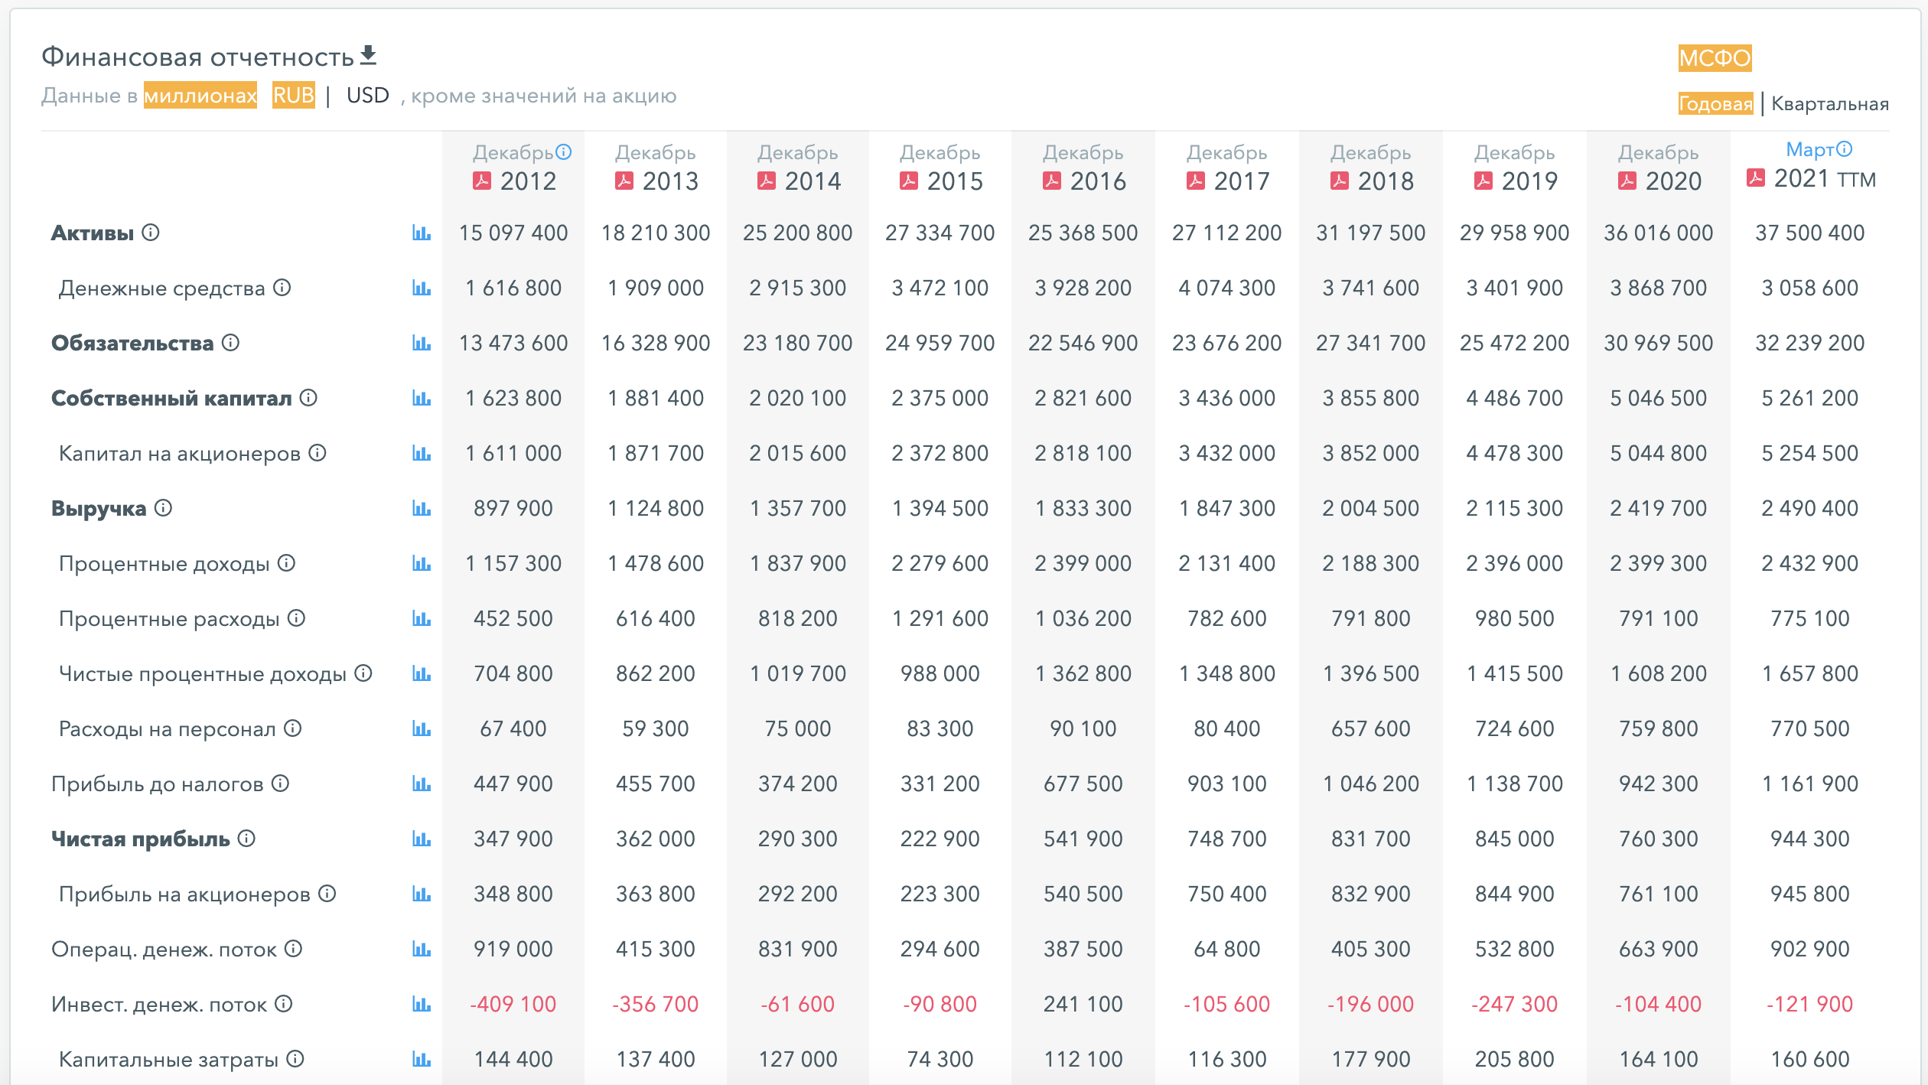Viewport: 1928px width, 1085px height.
Task: Open the info icon next to Денежные средства
Action: click(x=282, y=287)
